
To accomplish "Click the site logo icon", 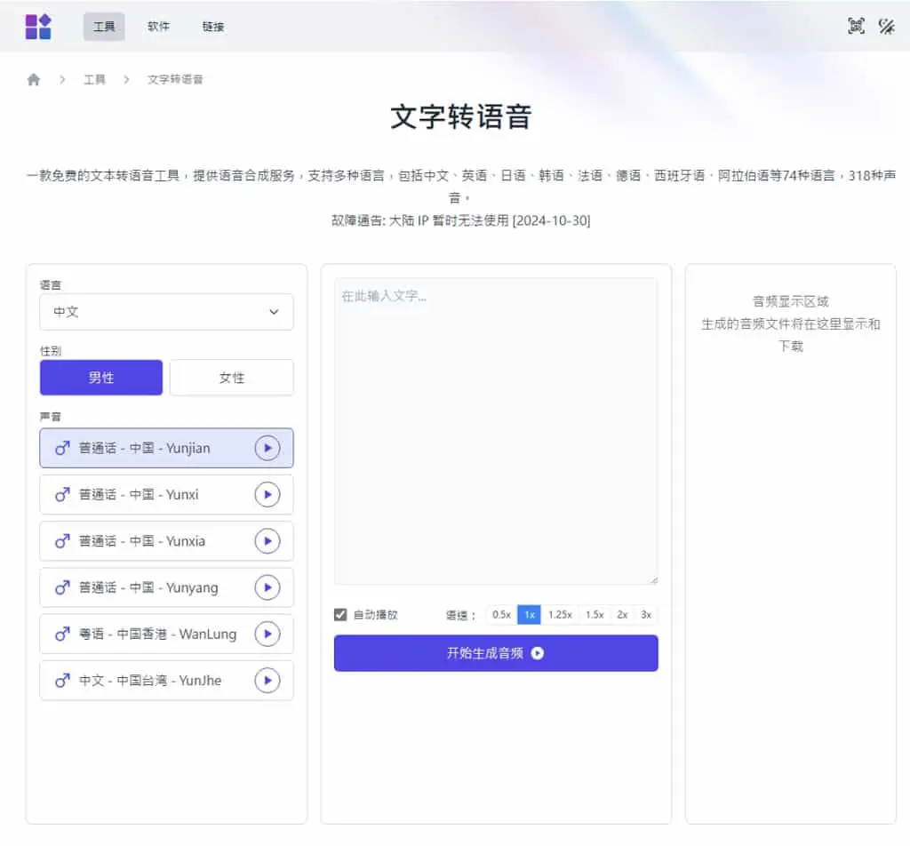I will (38, 27).
